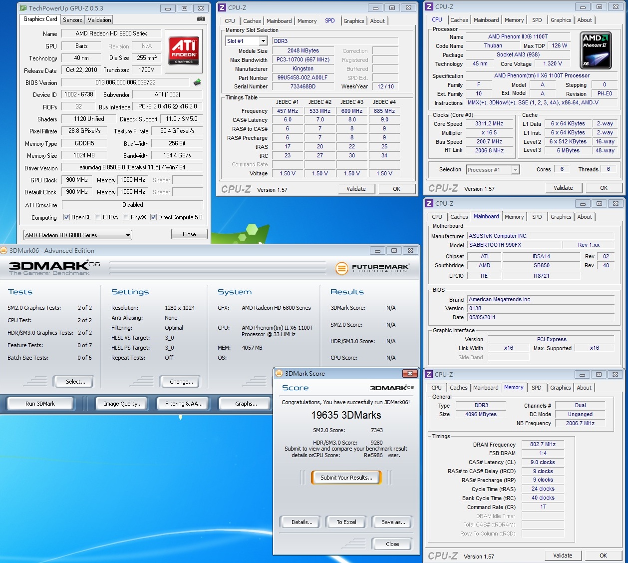Click the TechPowerUp GPU-Z title bar icon

pos(23,8)
